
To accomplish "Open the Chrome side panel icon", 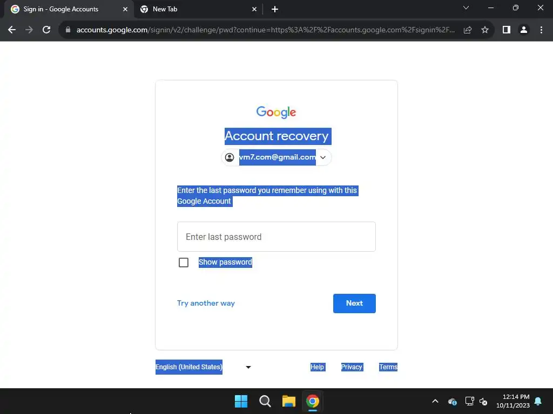I will [507, 30].
